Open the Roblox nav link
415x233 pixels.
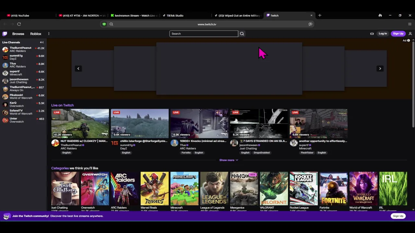36,34
